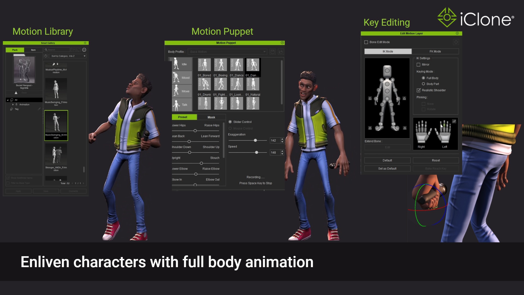Click the Reset button
Screen dimensions: 524x295
(x=436, y=160)
